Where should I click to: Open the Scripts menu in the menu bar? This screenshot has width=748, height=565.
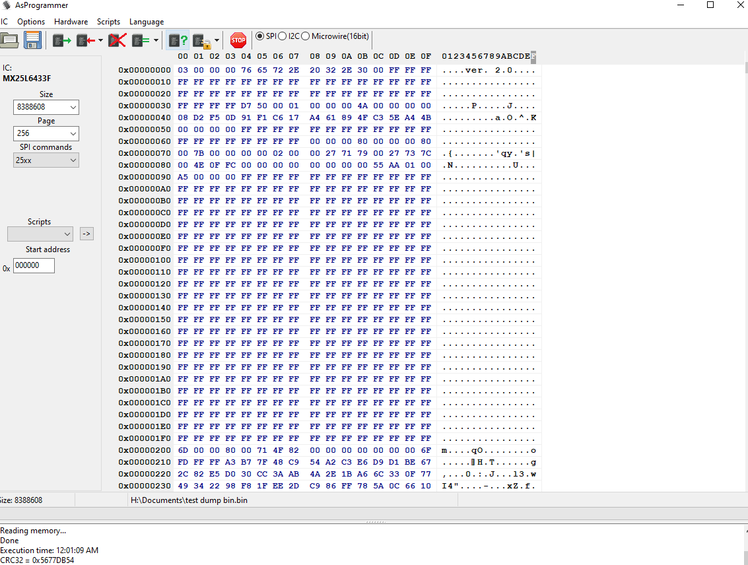pos(108,22)
